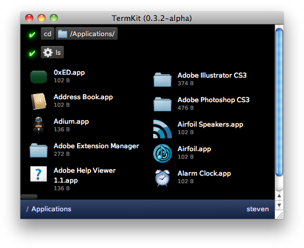Click the Adobe Extension Manager folder icon
Screen dimensions: 304x248
point(39,150)
